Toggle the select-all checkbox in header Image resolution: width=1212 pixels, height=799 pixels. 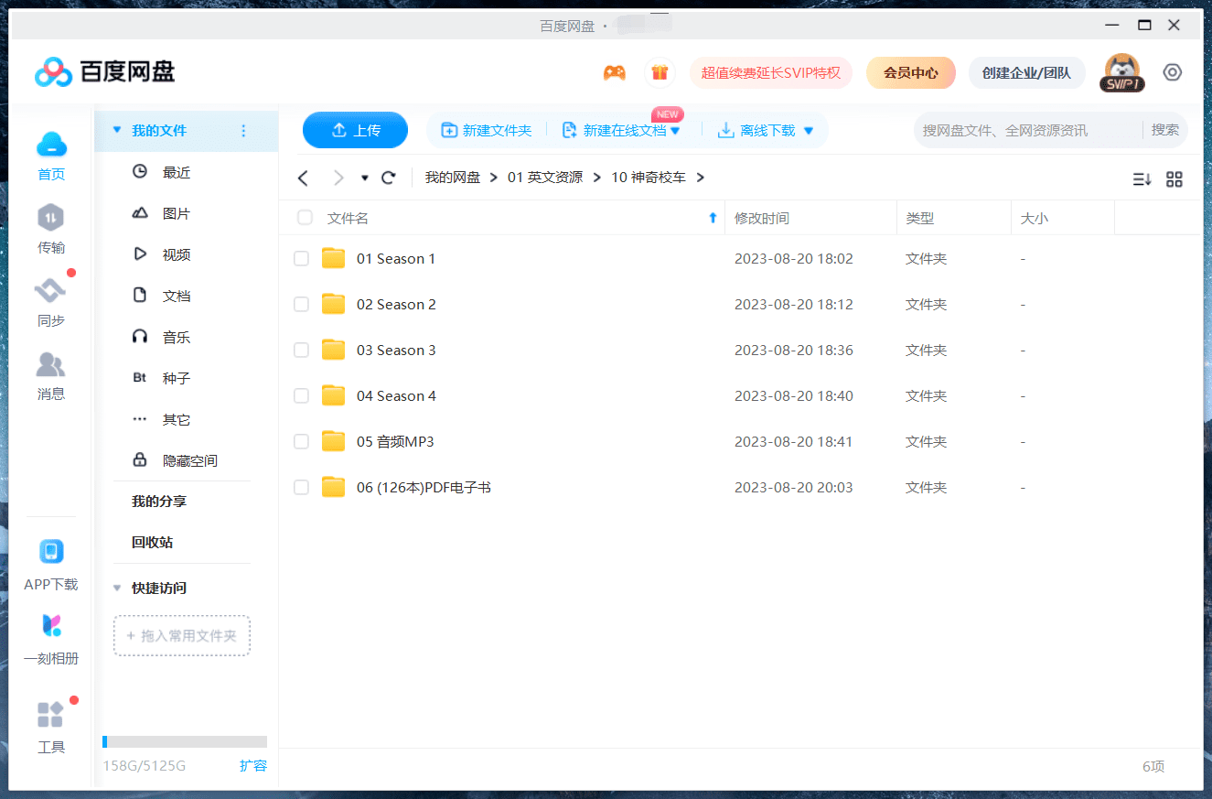point(305,218)
